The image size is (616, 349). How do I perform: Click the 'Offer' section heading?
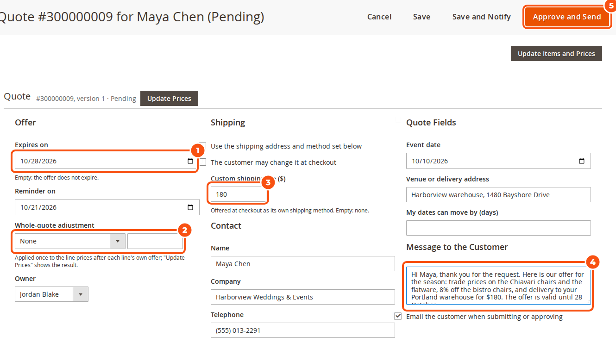coord(25,123)
